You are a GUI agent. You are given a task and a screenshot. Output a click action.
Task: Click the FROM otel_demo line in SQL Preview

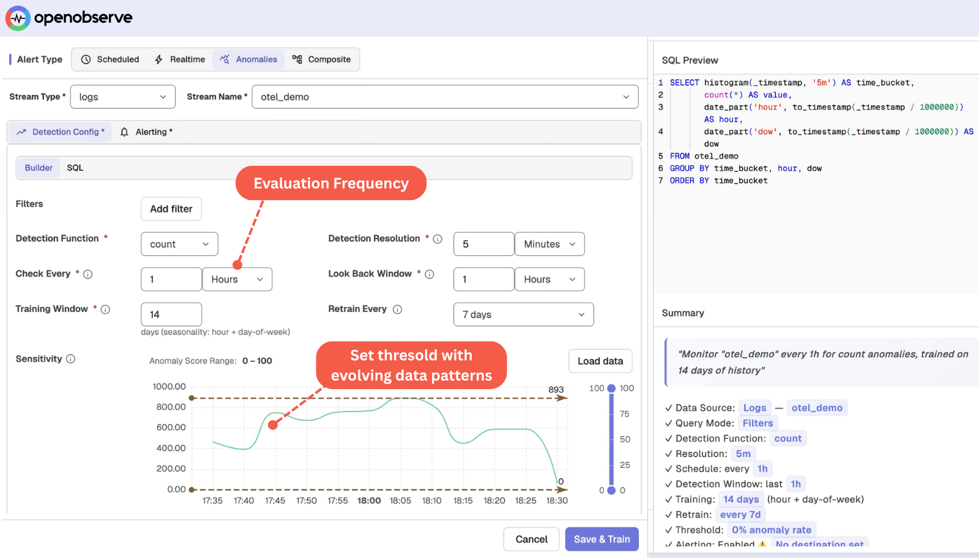[704, 156]
